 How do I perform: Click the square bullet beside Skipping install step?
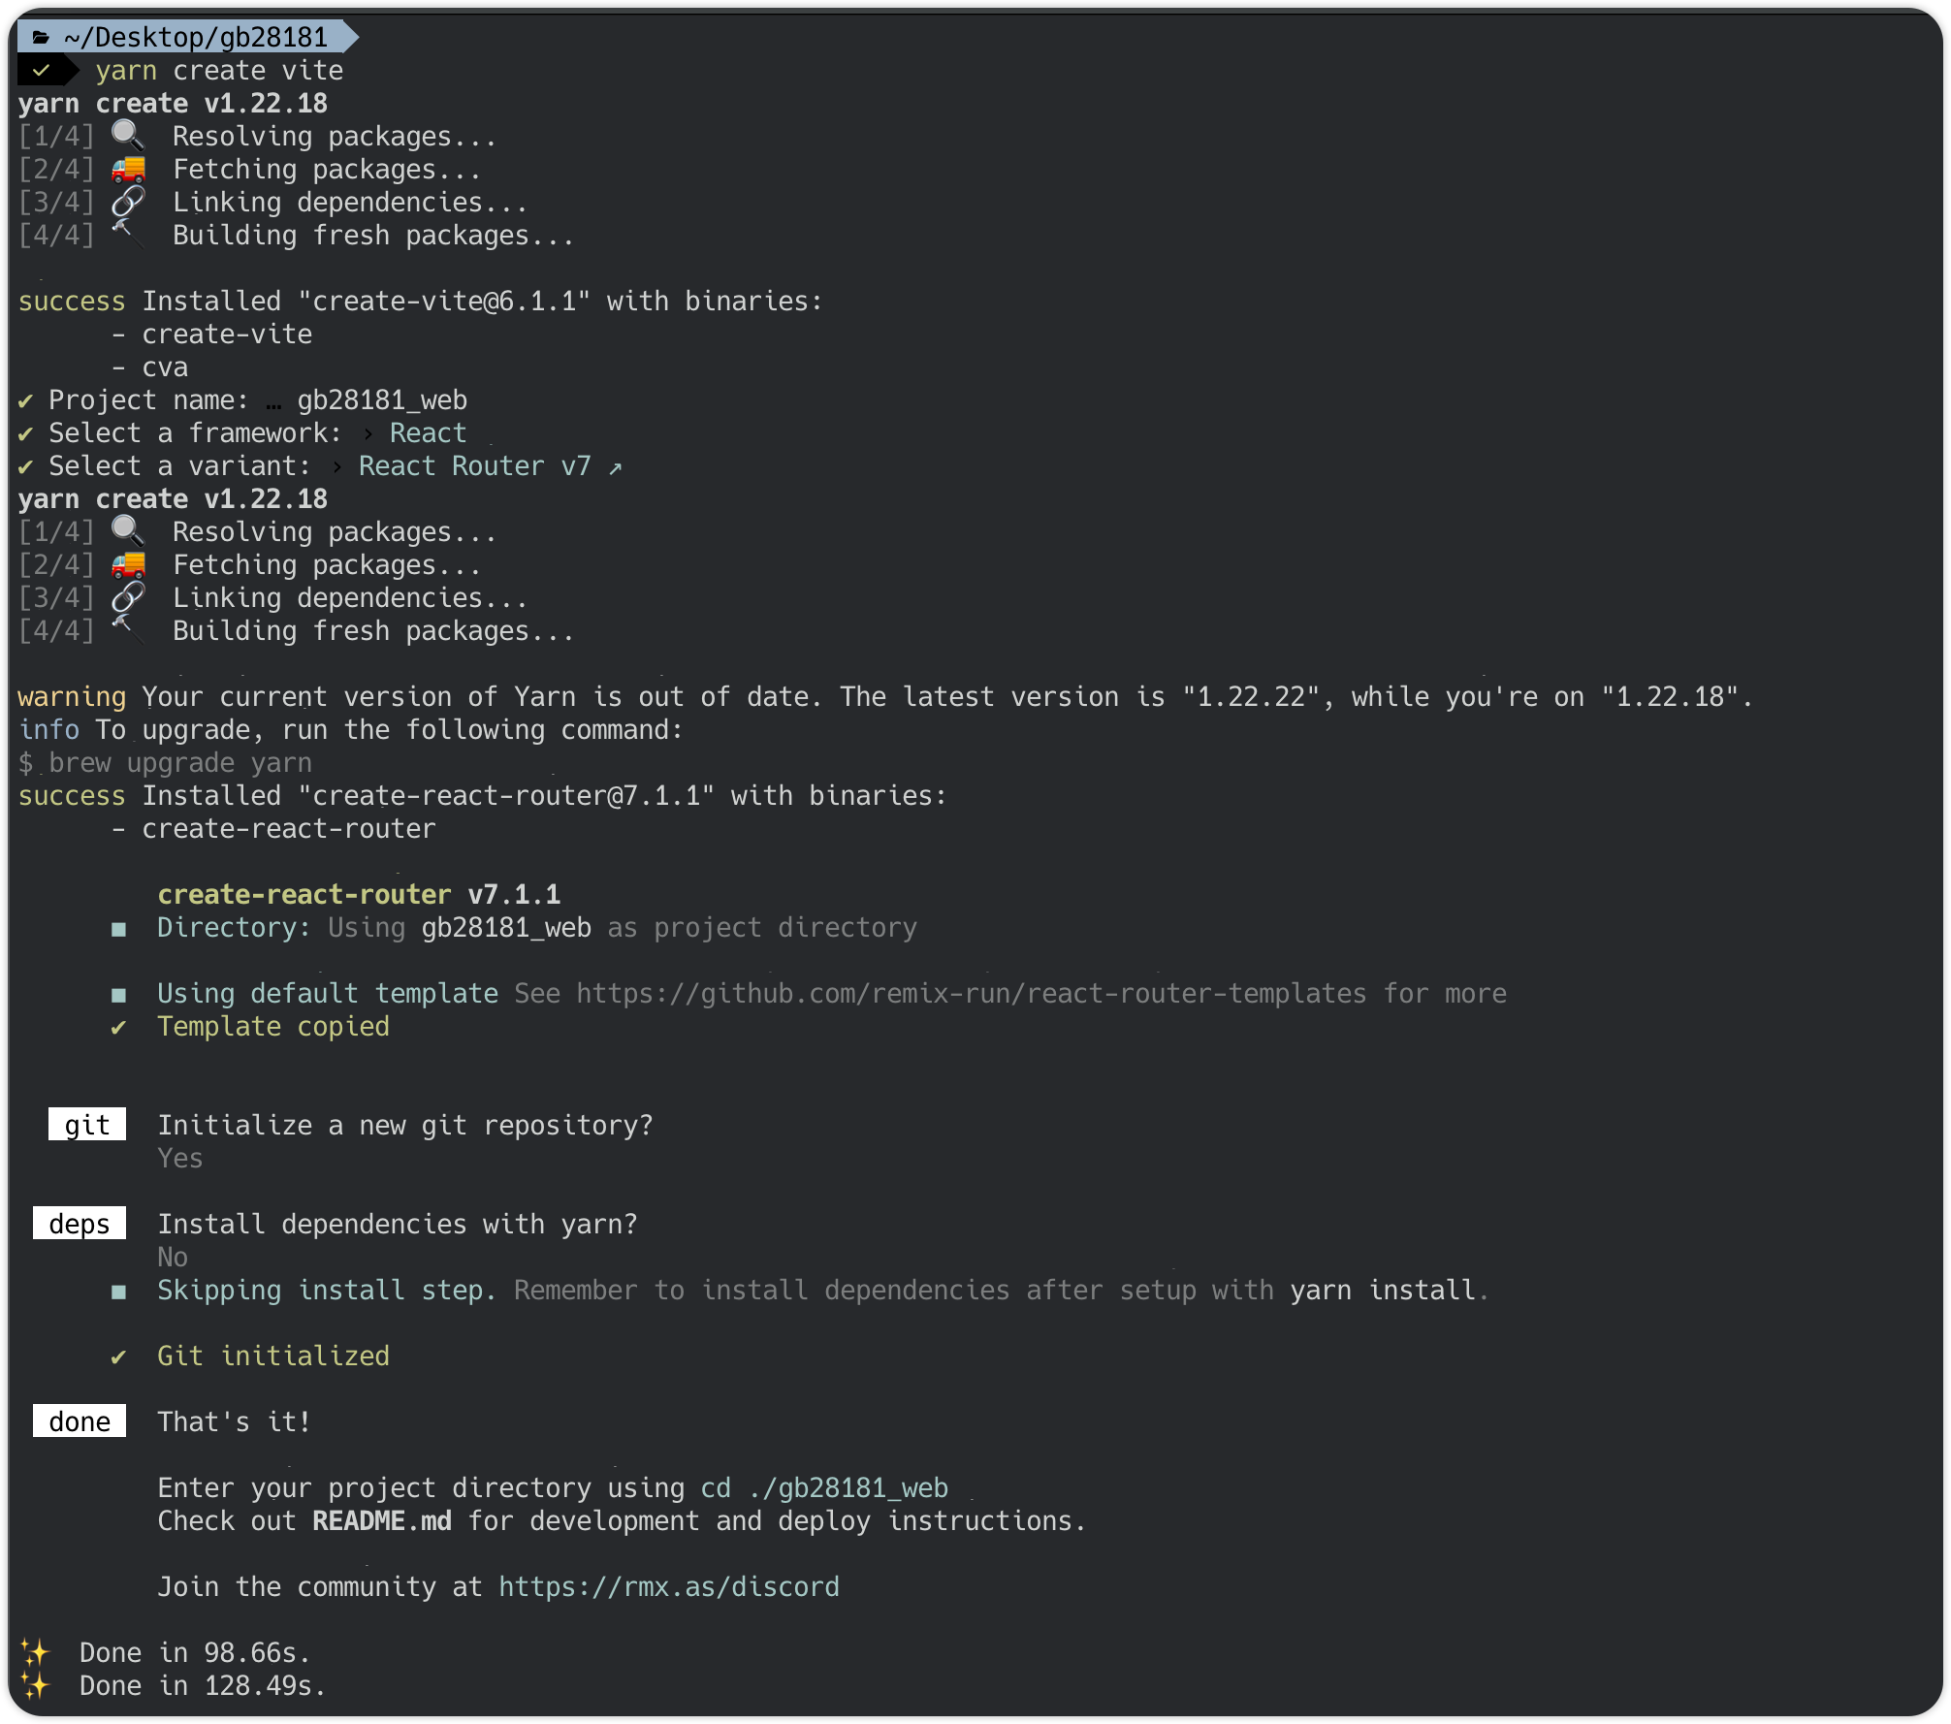[x=118, y=1292]
